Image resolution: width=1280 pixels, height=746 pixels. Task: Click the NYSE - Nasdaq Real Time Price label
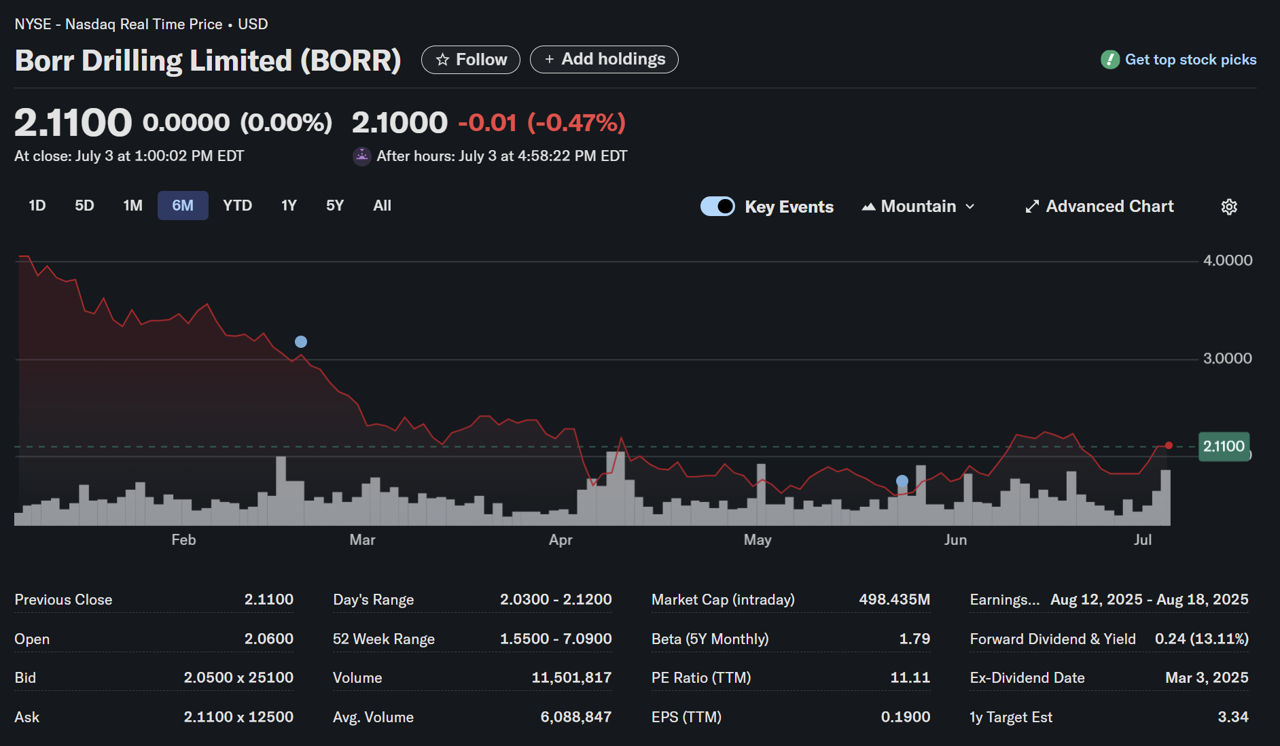pyautogui.click(x=118, y=24)
